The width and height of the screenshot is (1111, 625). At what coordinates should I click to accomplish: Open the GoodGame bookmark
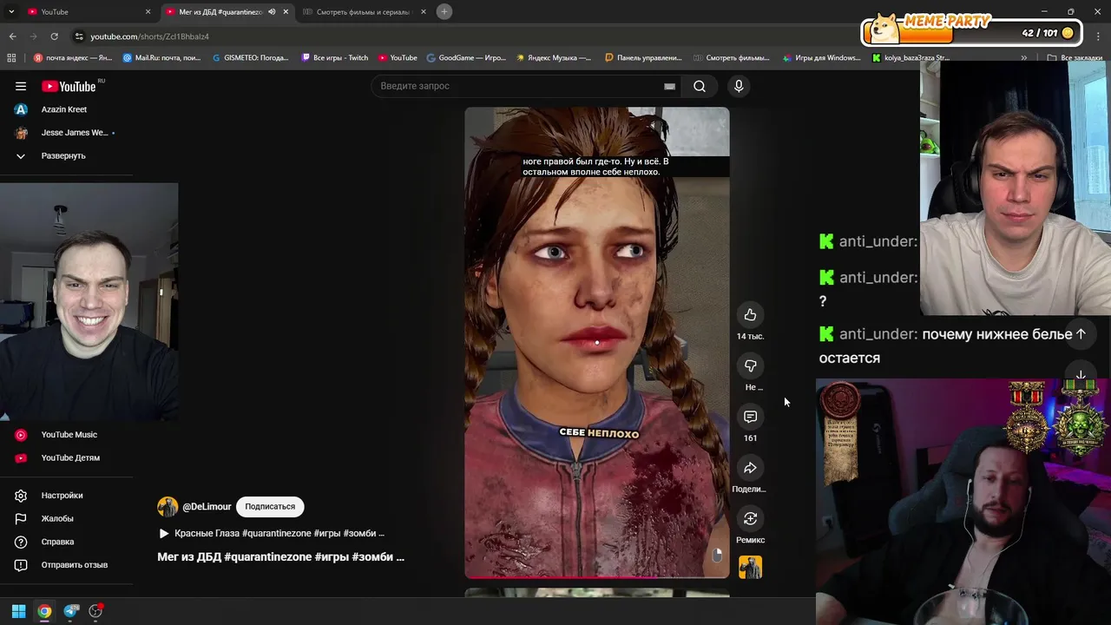(466, 58)
